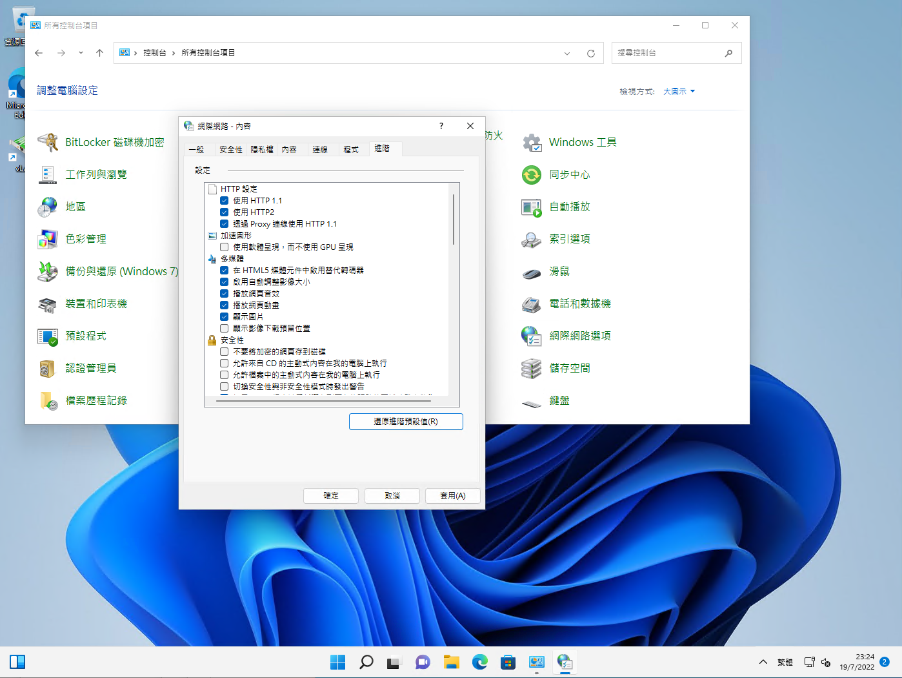Open the 索引選項 icon

point(532,239)
